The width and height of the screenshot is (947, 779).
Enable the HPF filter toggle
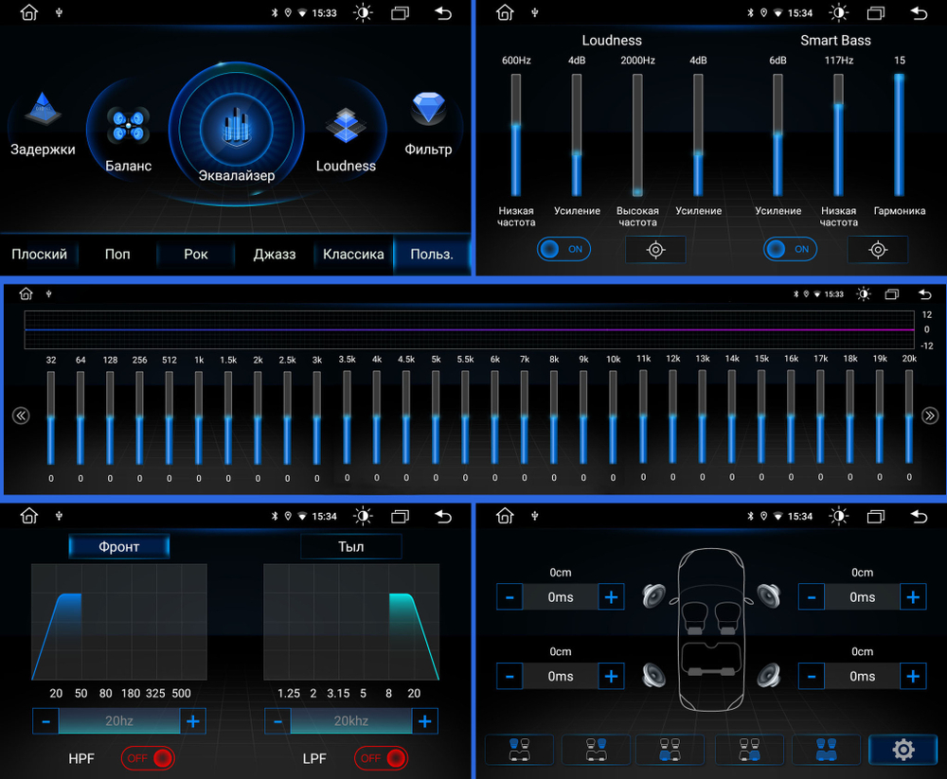pyautogui.click(x=148, y=758)
